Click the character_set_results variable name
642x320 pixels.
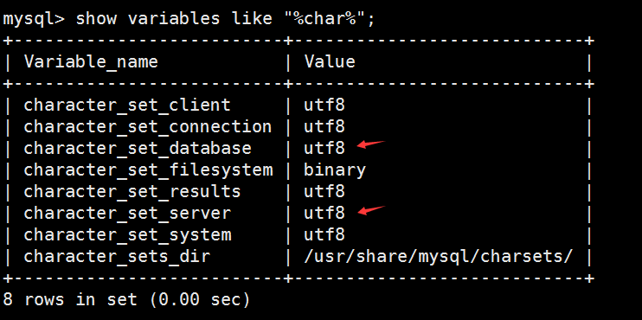[132, 191]
